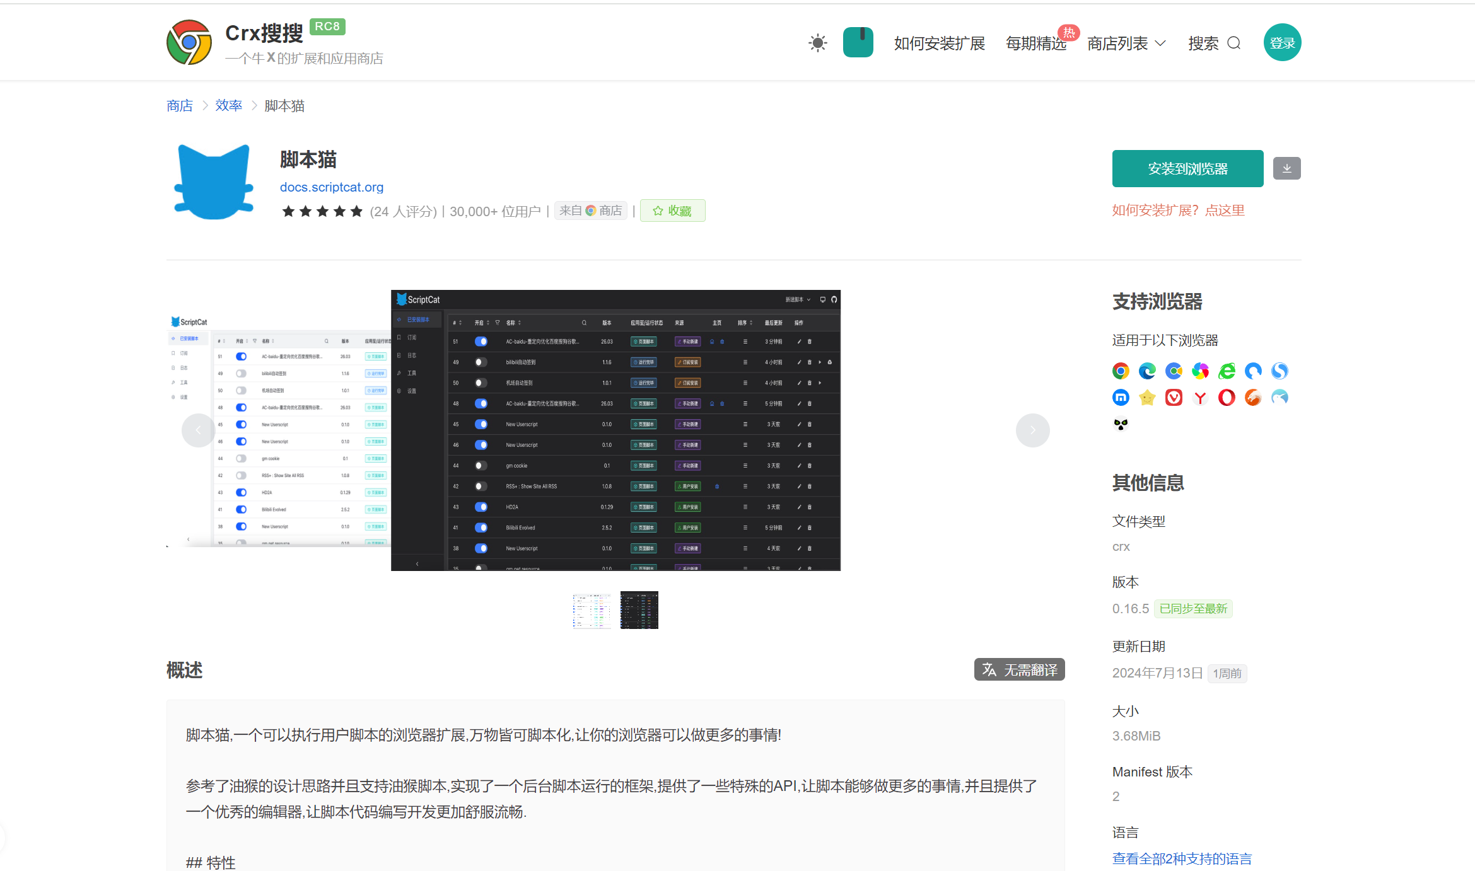The image size is (1475, 871).
Task: Click the search magnifier icon
Action: tap(1234, 43)
